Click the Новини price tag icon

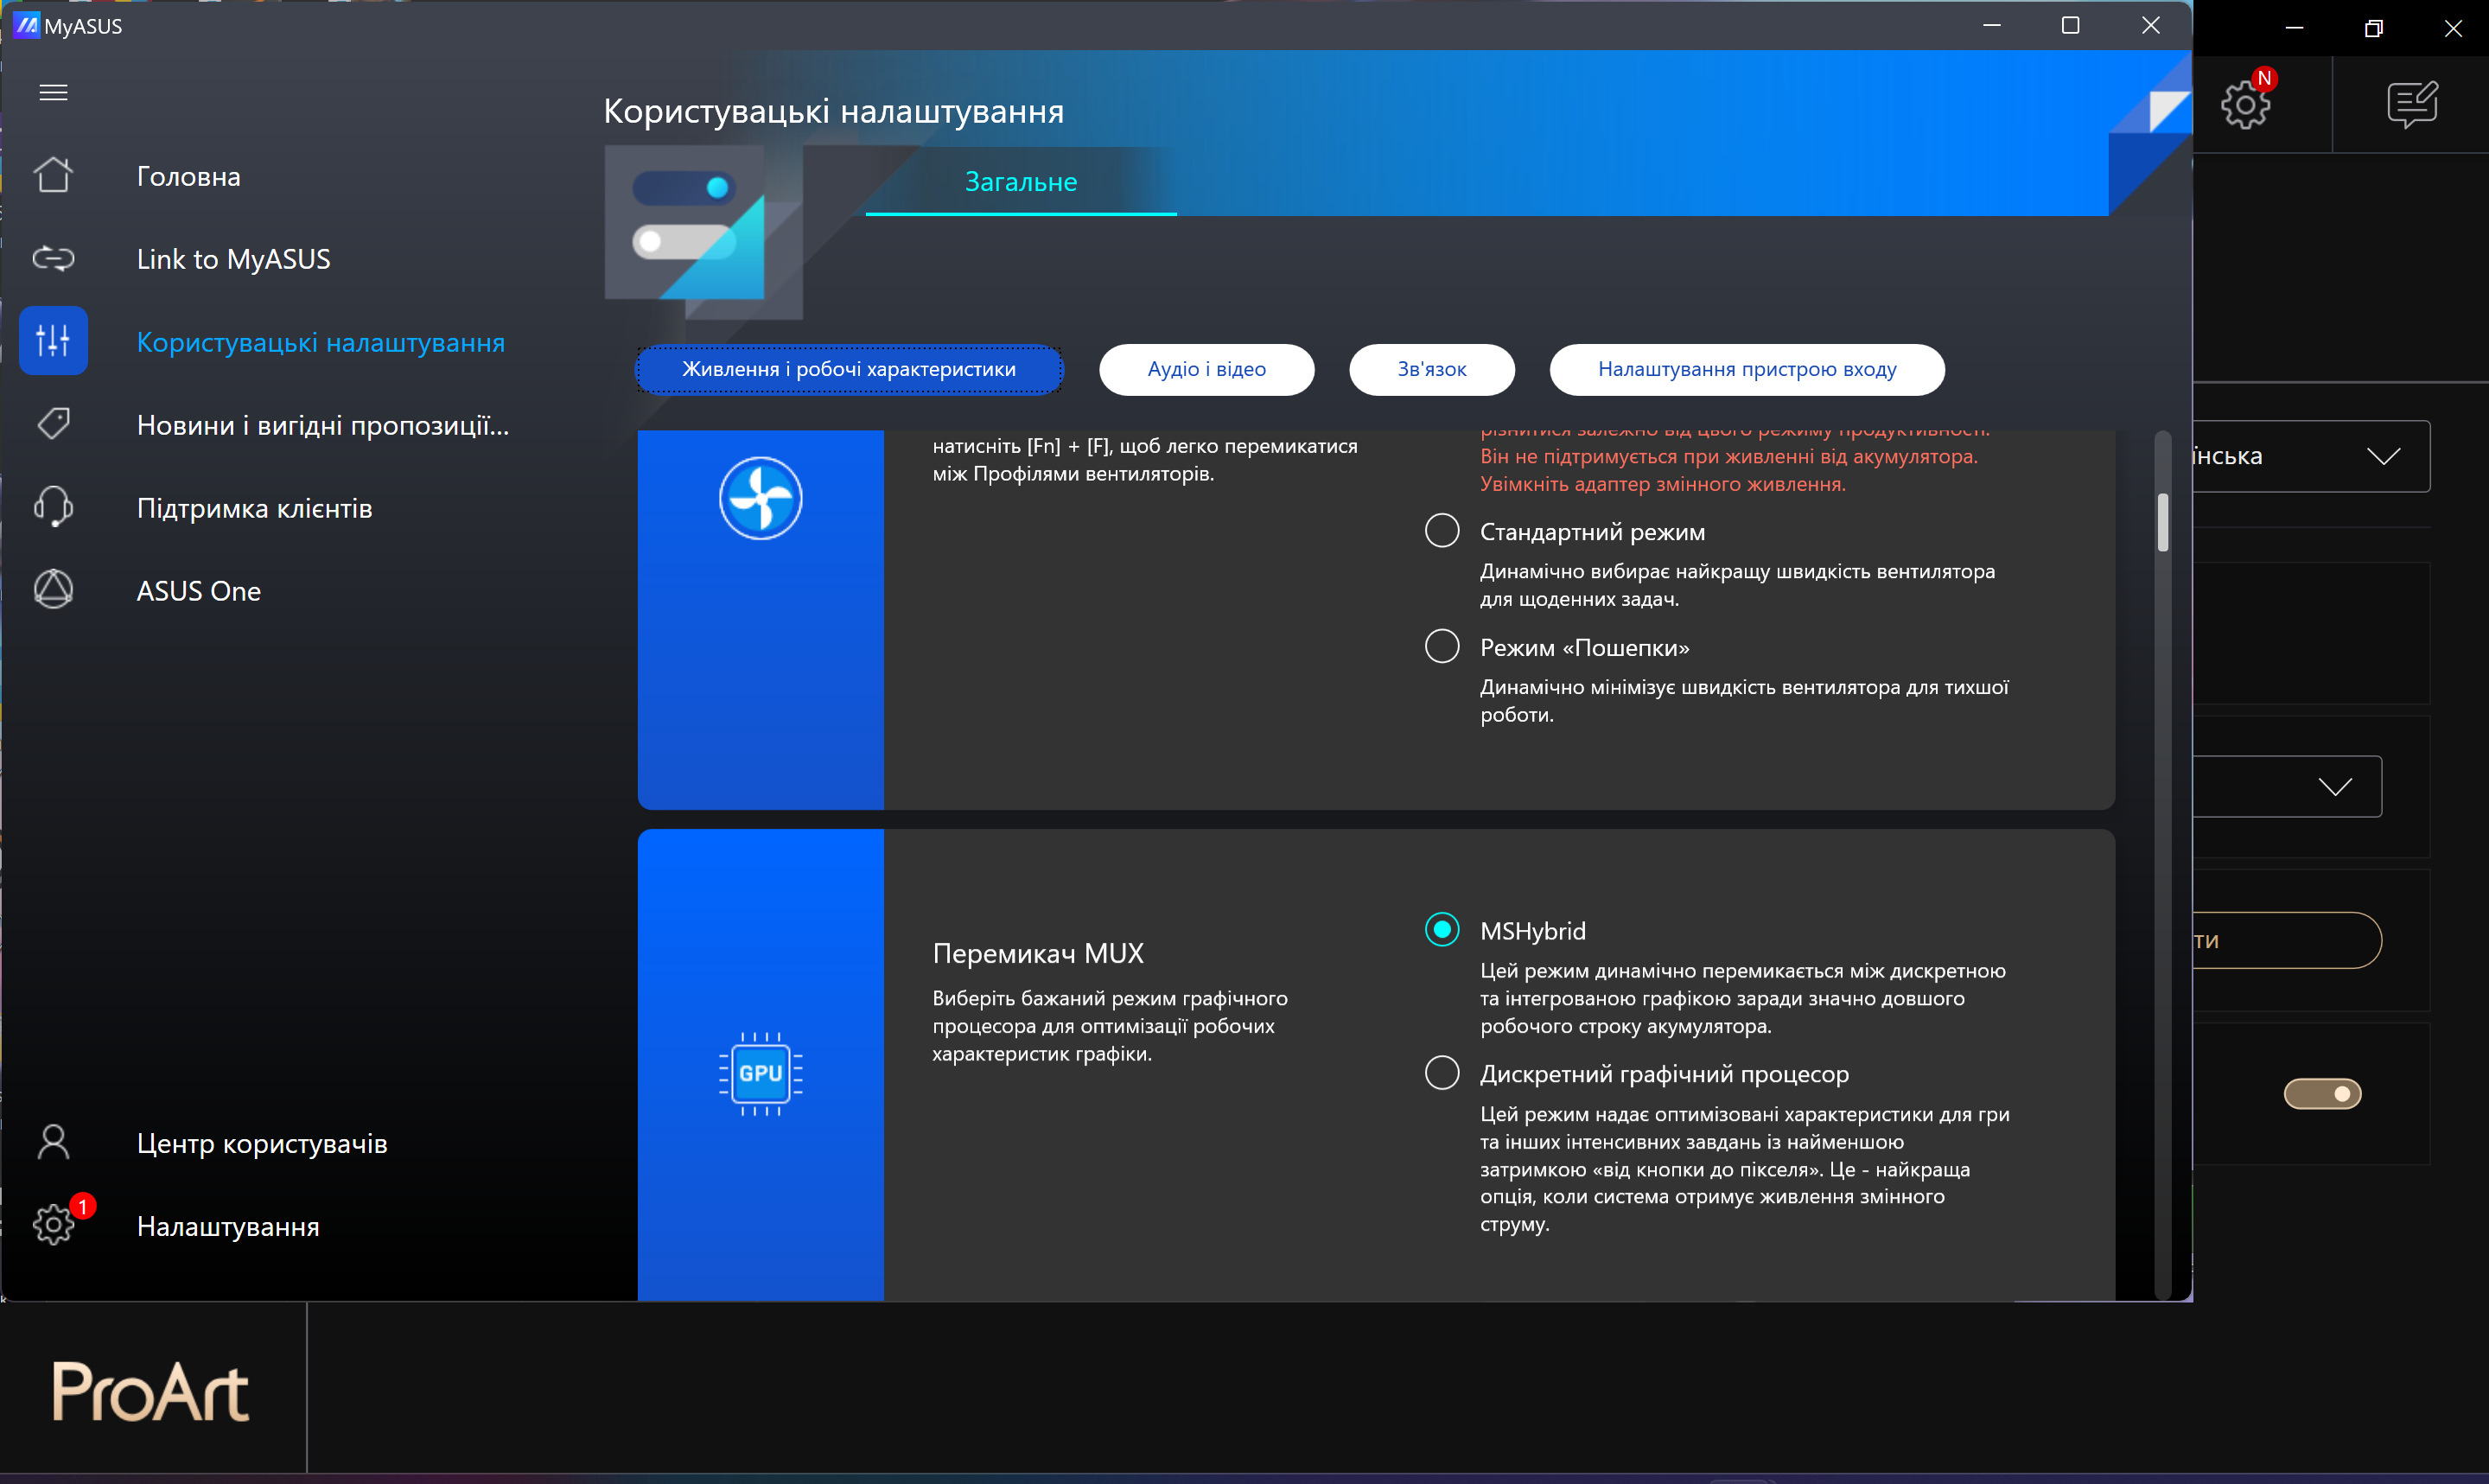point(53,424)
